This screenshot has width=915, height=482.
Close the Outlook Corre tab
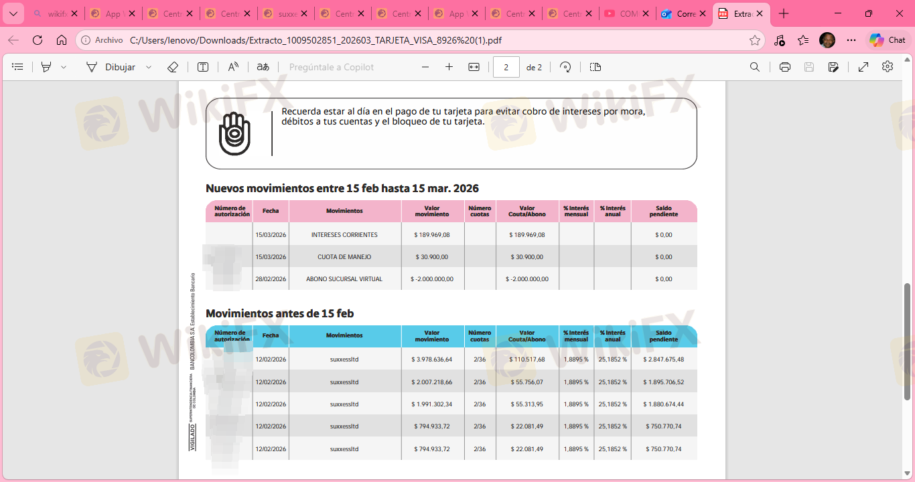point(702,13)
